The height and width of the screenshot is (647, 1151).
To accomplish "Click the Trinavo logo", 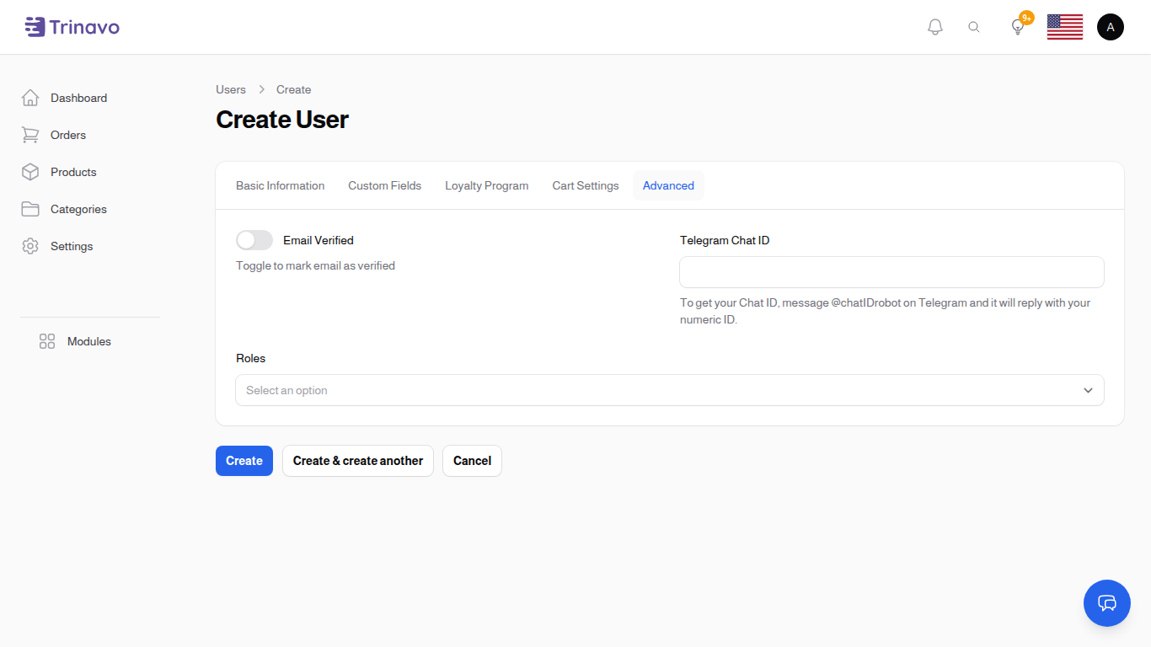I will tap(72, 27).
